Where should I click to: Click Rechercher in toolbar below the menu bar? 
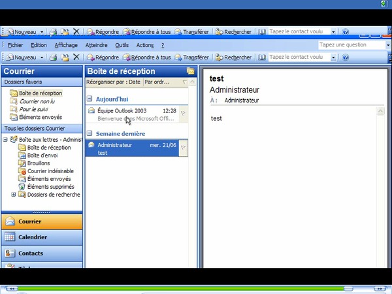(x=233, y=57)
